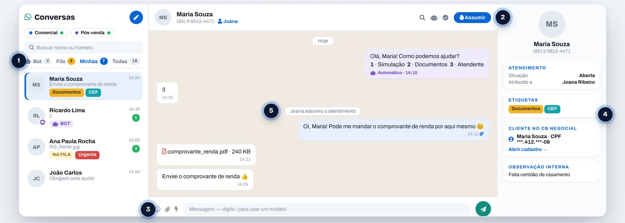
Task: Click the AP avatar of Ana Paula Rocha
Action: (36, 147)
